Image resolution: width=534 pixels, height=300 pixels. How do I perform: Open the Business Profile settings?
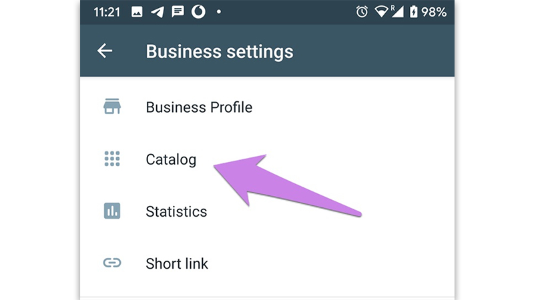(198, 107)
